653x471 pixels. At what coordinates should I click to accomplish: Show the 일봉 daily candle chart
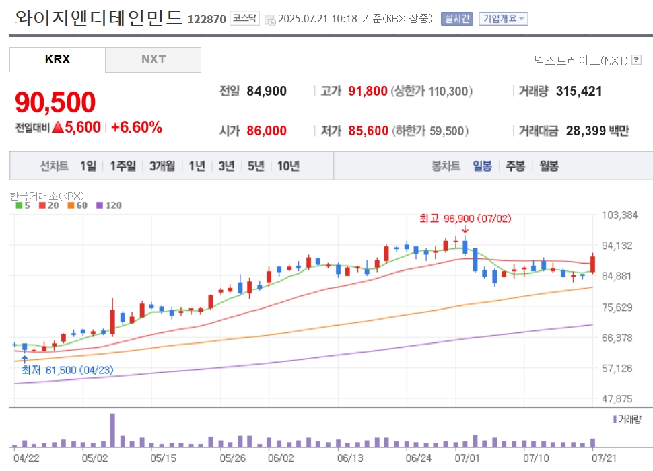click(482, 166)
